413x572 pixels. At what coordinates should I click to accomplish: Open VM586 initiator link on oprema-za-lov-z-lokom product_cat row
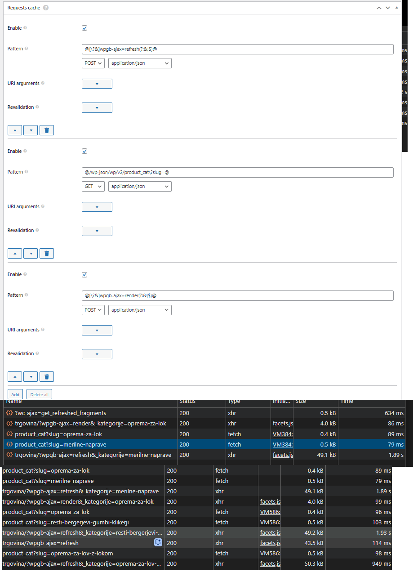(270, 553)
